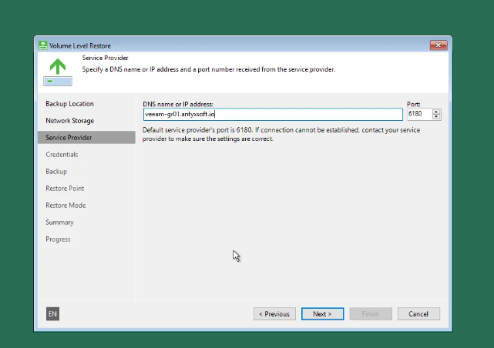Go back with the Previous button
Viewport: 494px width, 348px height.
[274, 314]
